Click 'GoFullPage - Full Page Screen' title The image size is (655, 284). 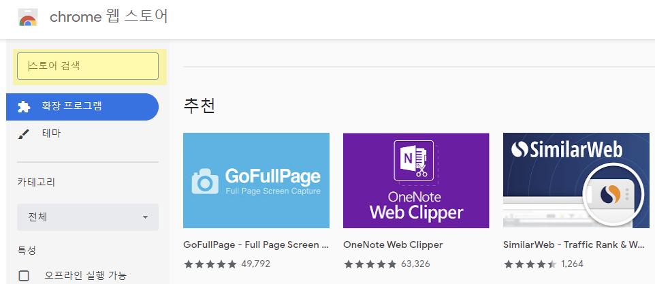click(255, 244)
